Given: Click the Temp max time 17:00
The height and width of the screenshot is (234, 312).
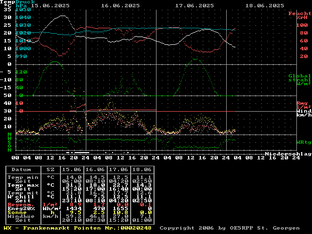Looking at the screenshot, I should click(x=96, y=189).
